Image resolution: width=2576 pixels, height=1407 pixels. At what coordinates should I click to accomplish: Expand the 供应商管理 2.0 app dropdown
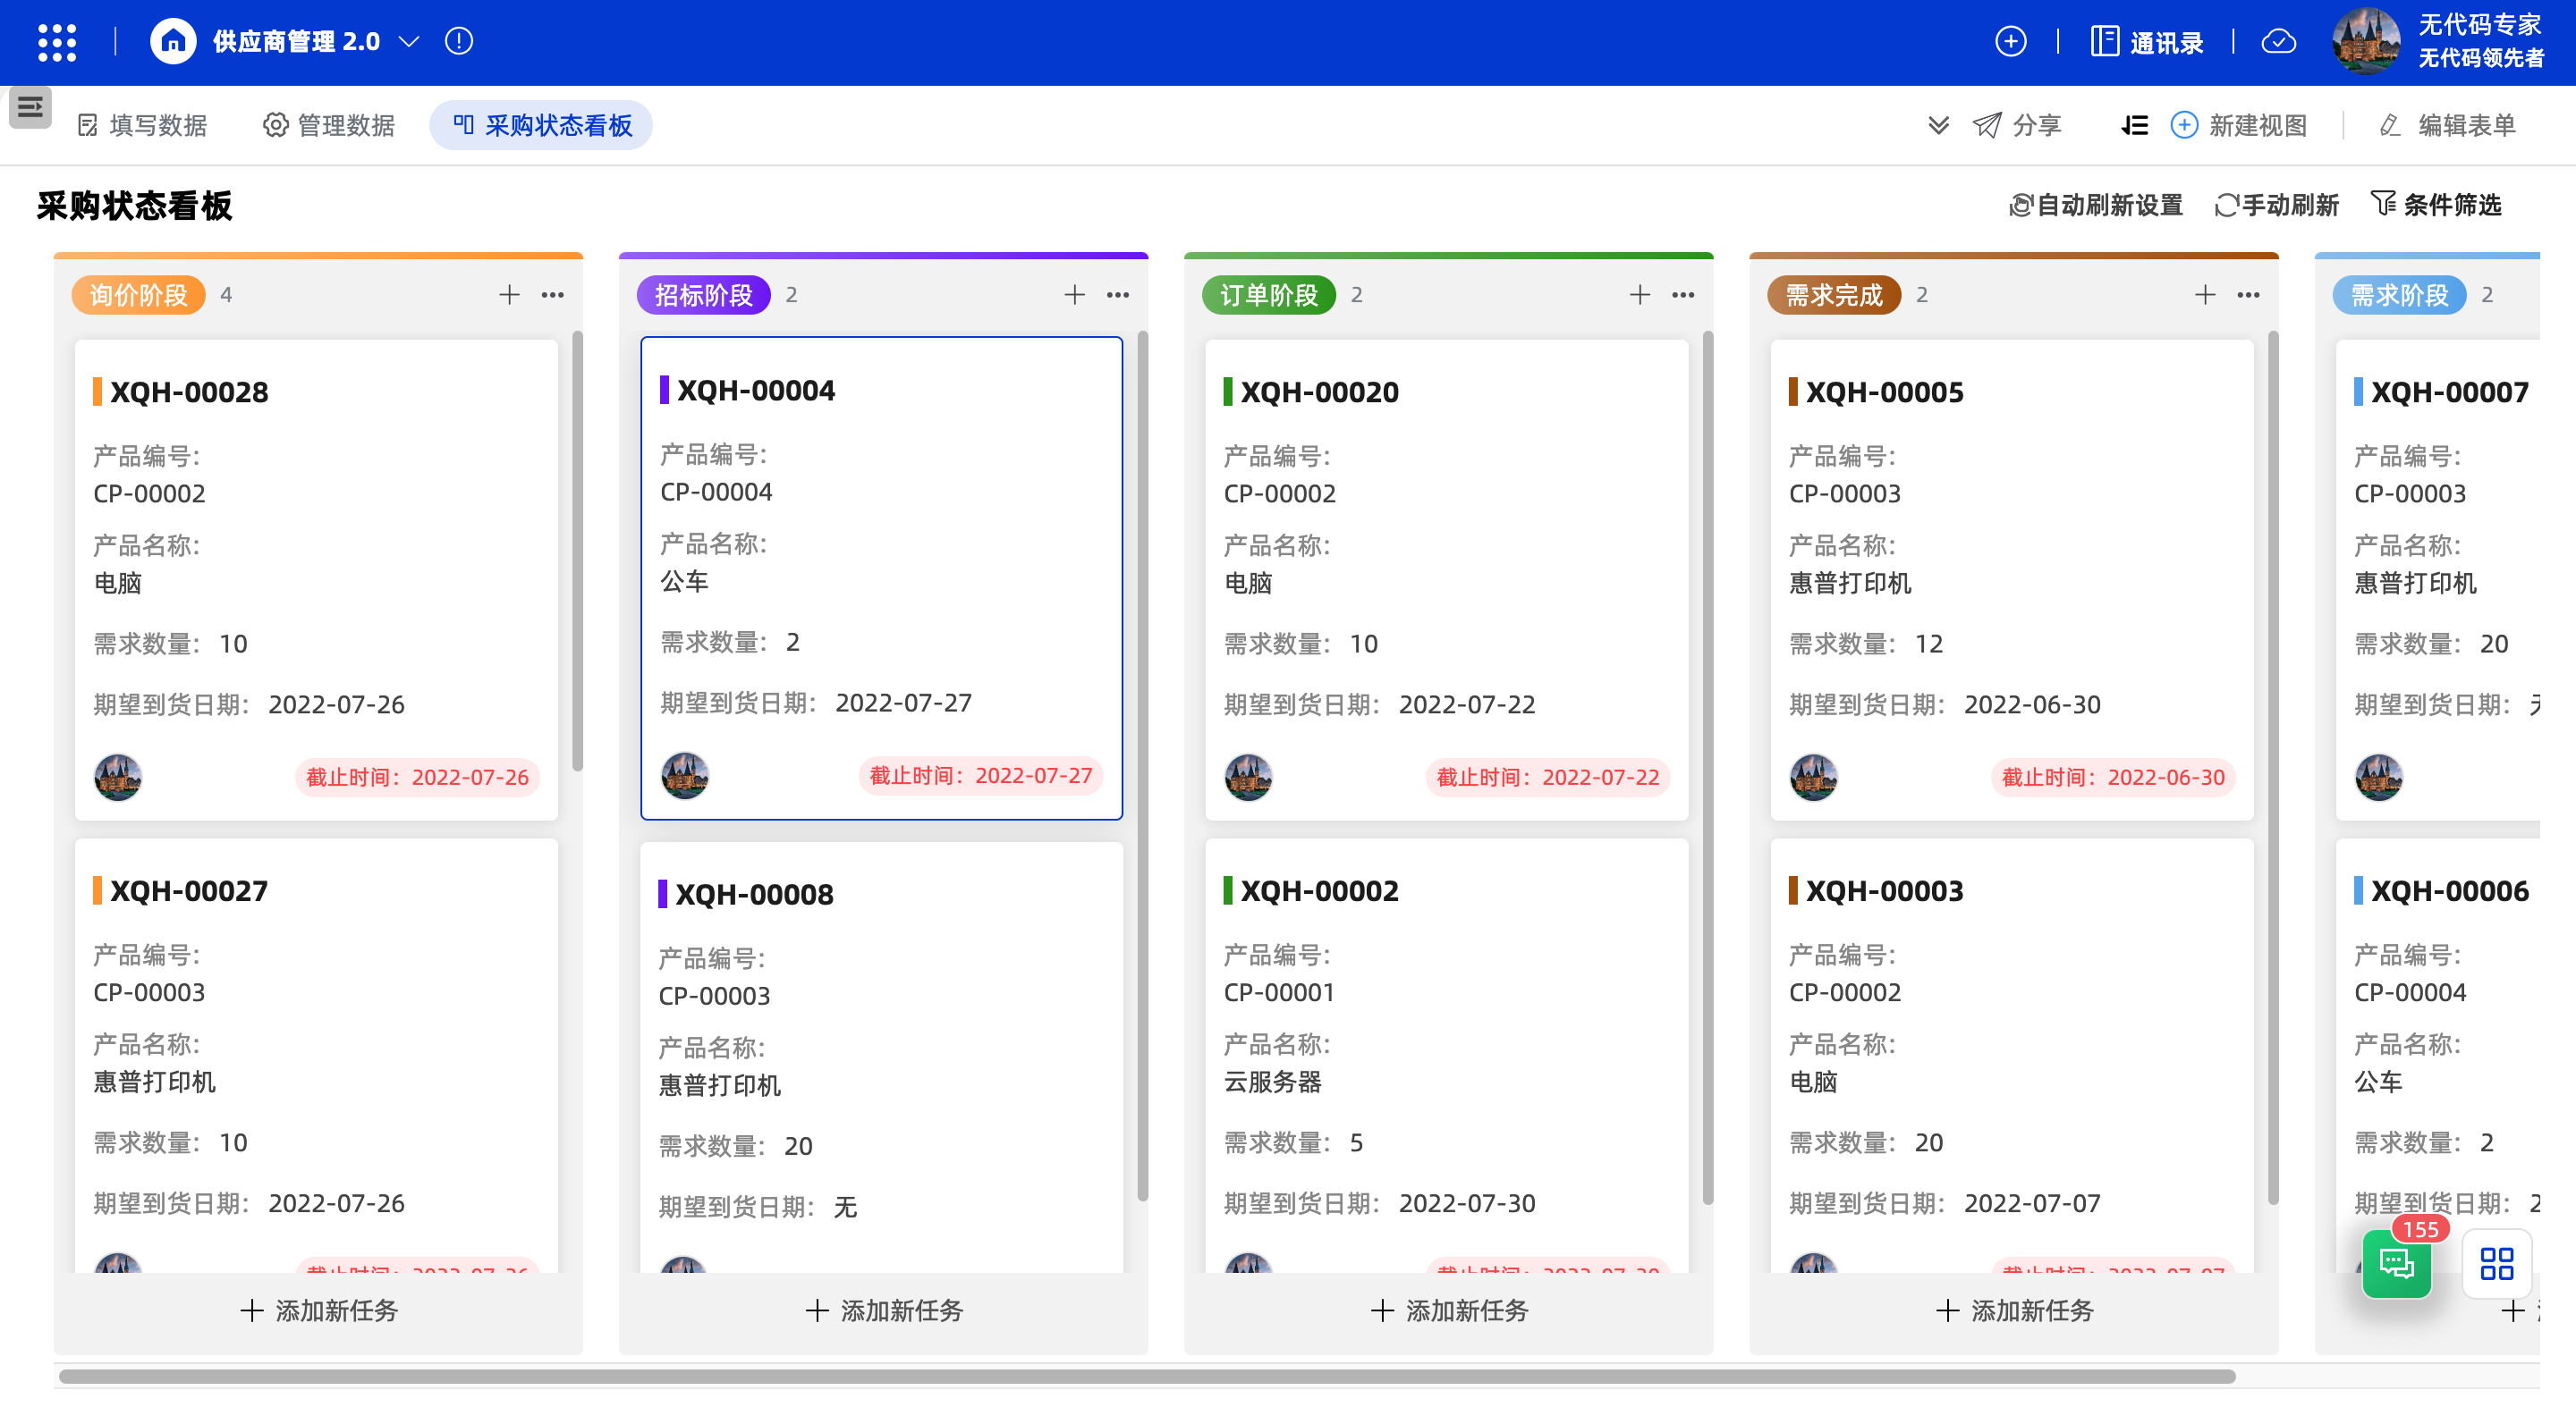point(409,42)
